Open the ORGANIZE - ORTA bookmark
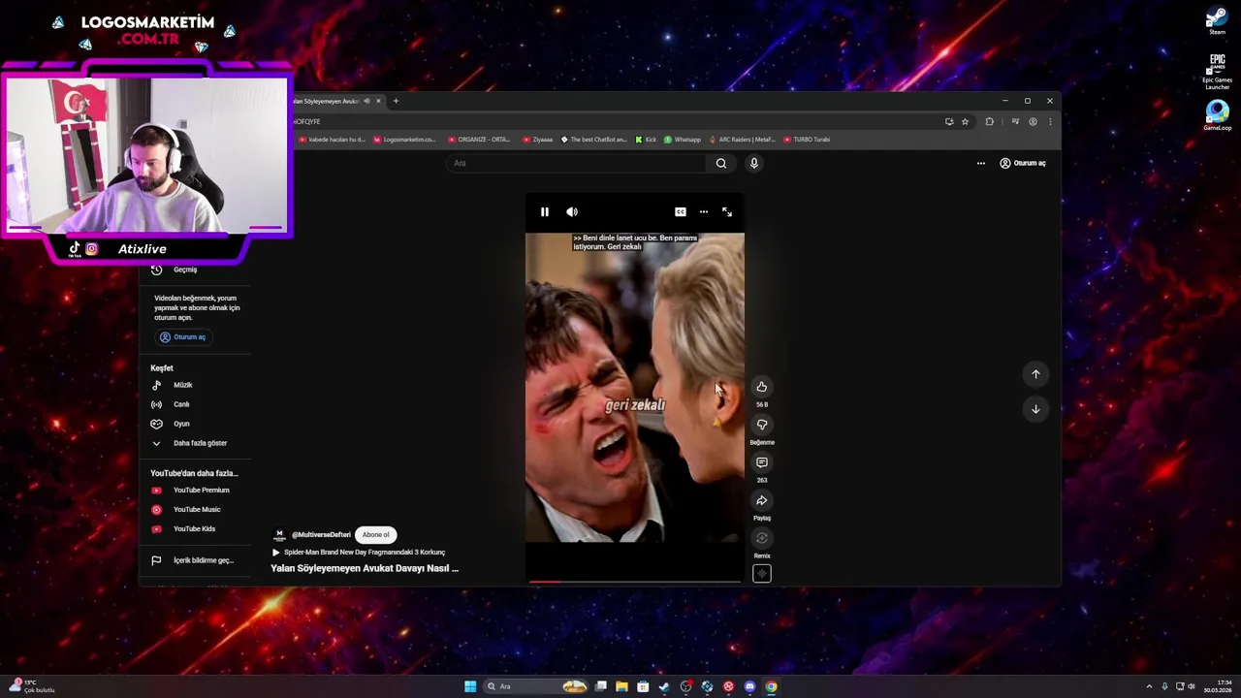Image resolution: width=1241 pixels, height=698 pixels. (479, 140)
